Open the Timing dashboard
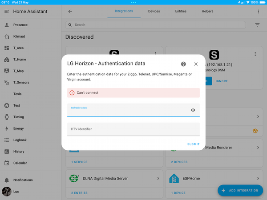 tap(30, 117)
